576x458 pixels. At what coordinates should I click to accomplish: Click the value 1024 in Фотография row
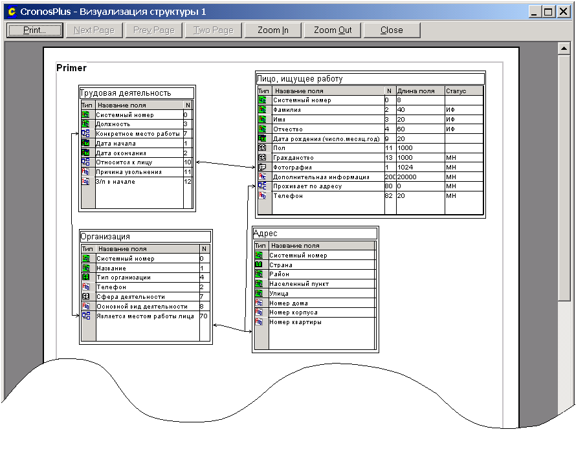tap(404, 167)
